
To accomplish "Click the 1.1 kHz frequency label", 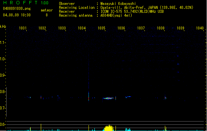I will pos(3,43).
